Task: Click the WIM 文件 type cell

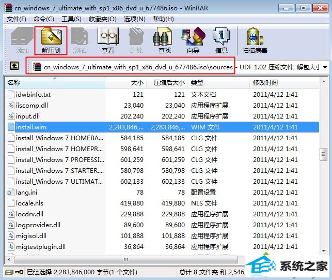Action: coord(205,127)
